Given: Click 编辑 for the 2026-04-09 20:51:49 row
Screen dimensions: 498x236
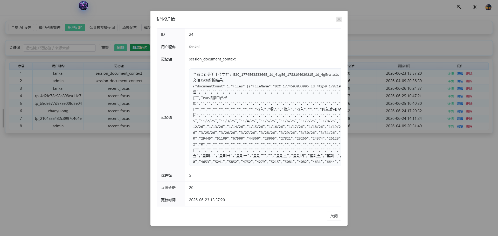Looking at the screenshot, I should coord(460,126).
